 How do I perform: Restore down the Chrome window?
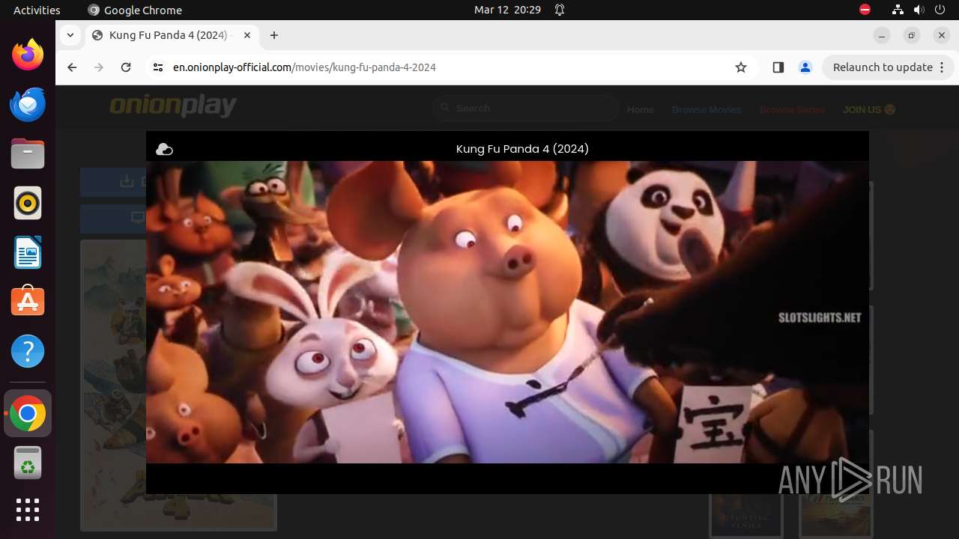click(912, 35)
